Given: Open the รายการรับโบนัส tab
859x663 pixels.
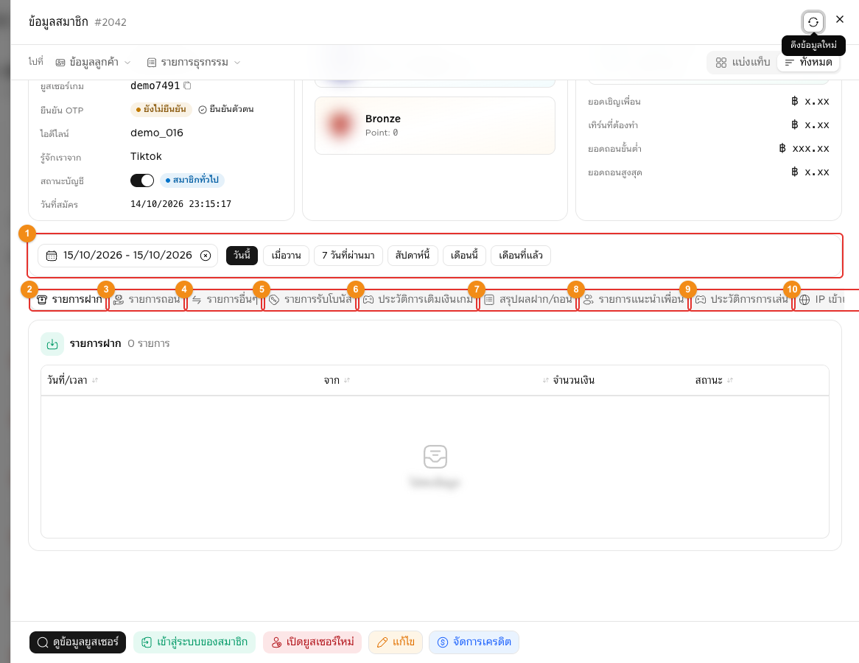Looking at the screenshot, I should 311,300.
